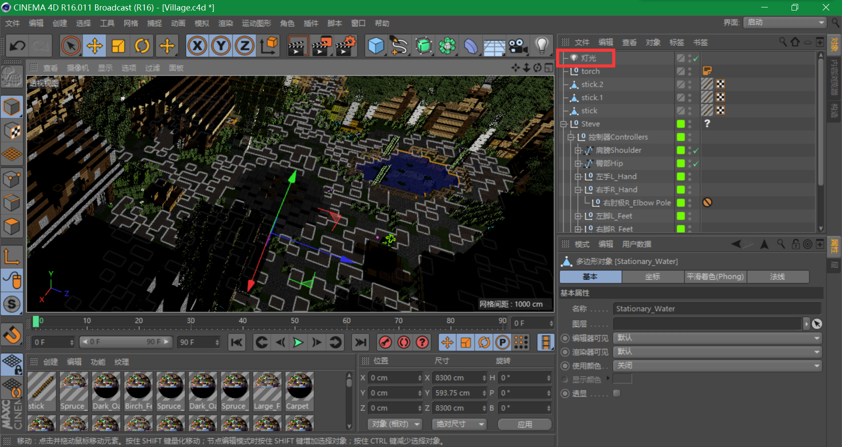Toggle Y axis lock
Viewport: 842px width, 447px height.
pyautogui.click(x=221, y=46)
